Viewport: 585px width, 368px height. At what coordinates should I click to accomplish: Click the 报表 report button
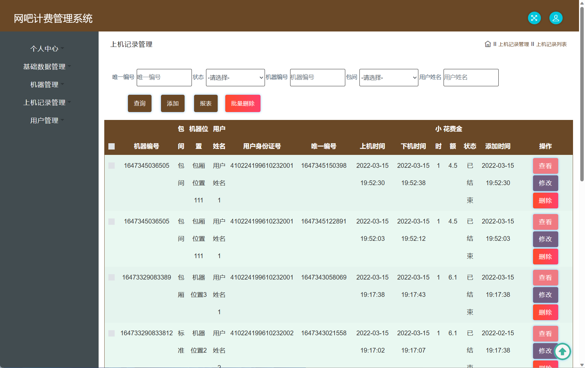[x=206, y=103]
